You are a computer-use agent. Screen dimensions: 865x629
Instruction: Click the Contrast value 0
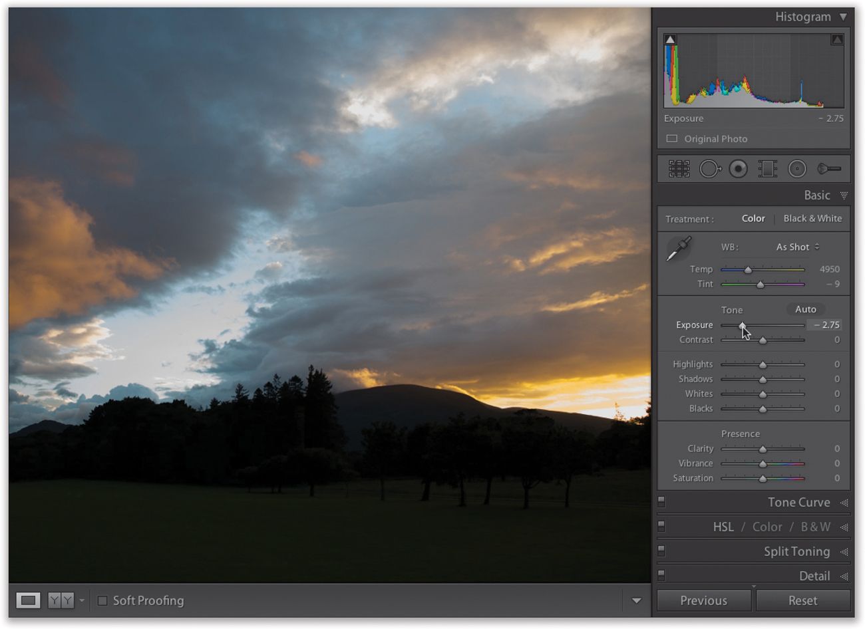point(837,340)
